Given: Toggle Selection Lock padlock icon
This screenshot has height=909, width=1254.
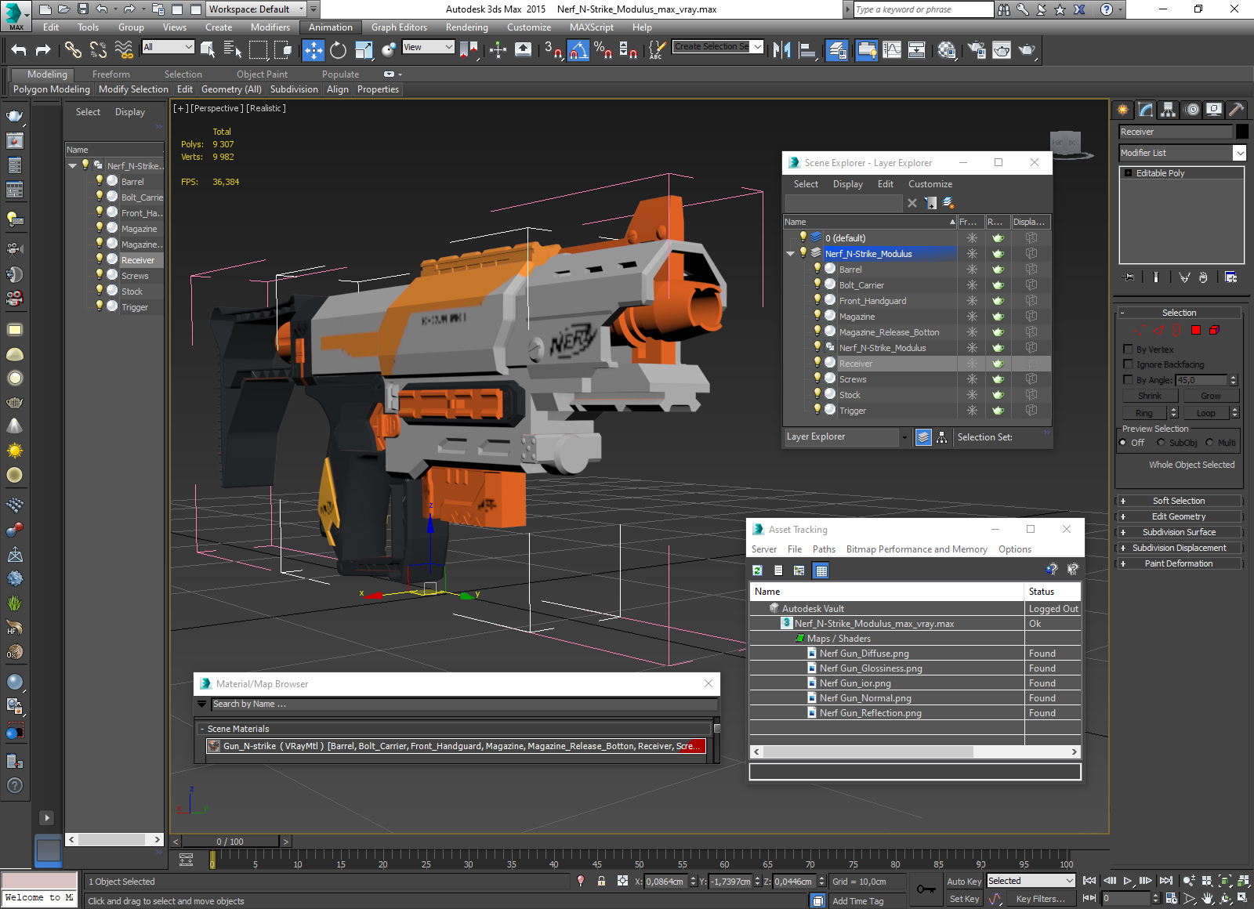Looking at the screenshot, I should pyautogui.click(x=601, y=881).
